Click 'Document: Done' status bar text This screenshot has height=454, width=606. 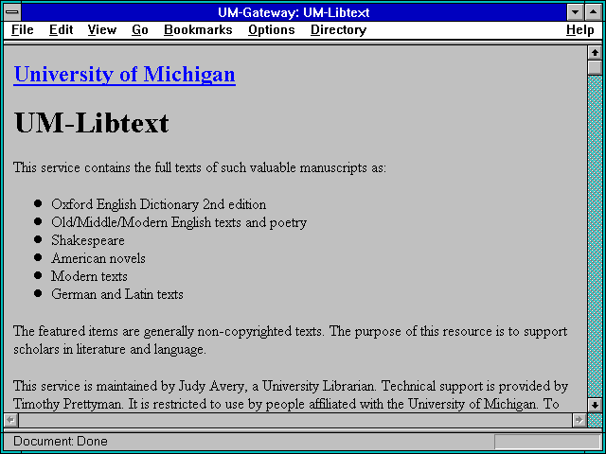pos(61,442)
